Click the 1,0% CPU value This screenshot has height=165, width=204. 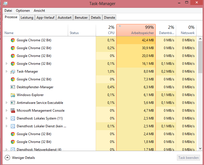(111, 71)
